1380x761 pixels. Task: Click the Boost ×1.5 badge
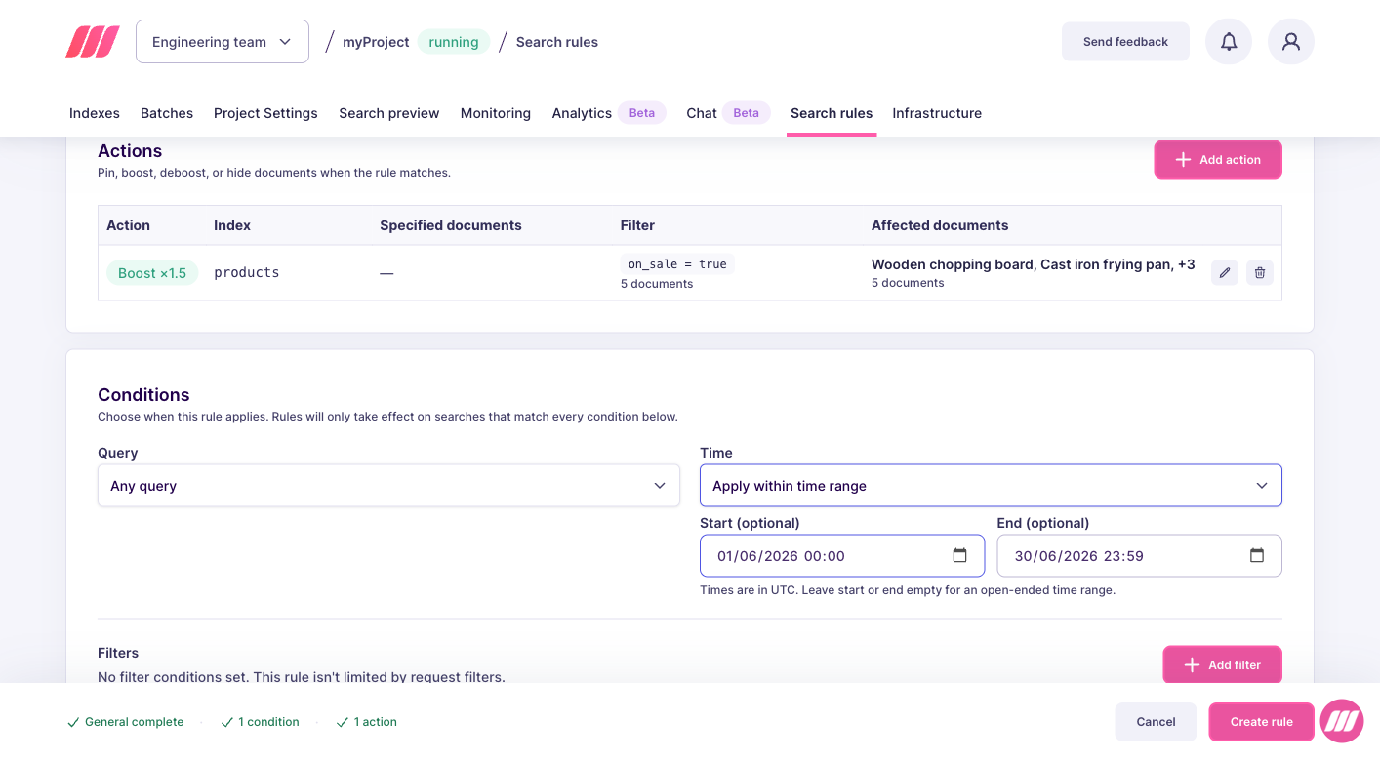tap(152, 273)
